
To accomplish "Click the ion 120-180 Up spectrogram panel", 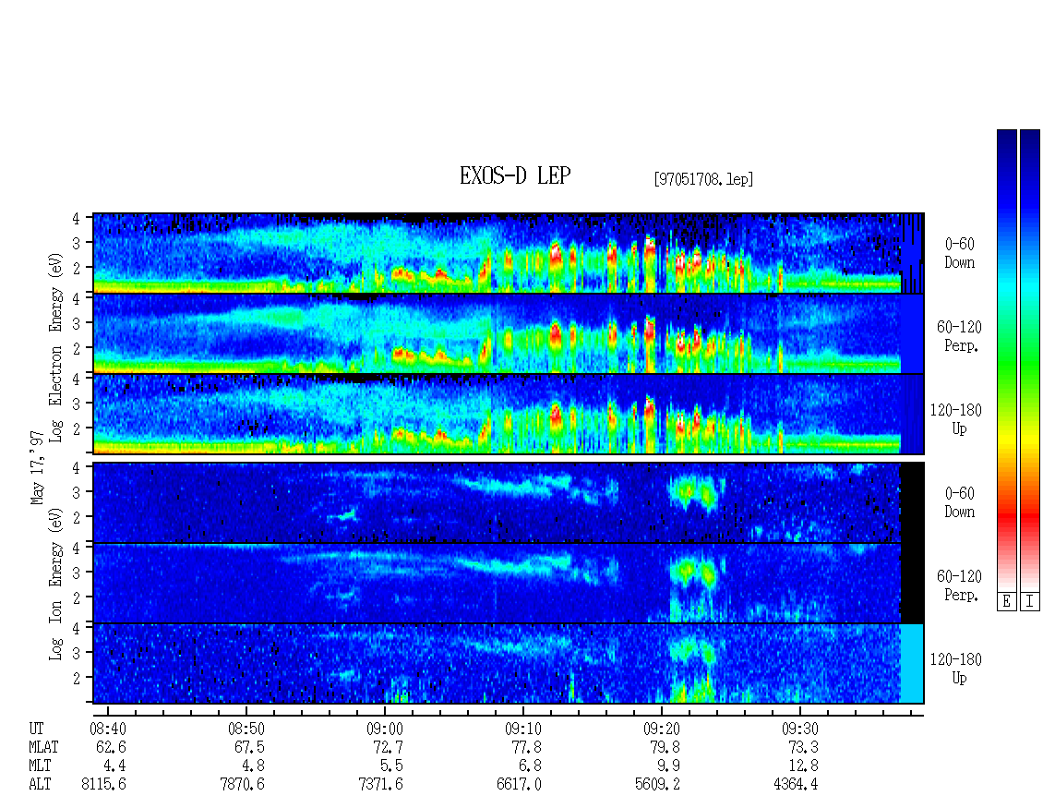I will pyautogui.click(x=509, y=663).
